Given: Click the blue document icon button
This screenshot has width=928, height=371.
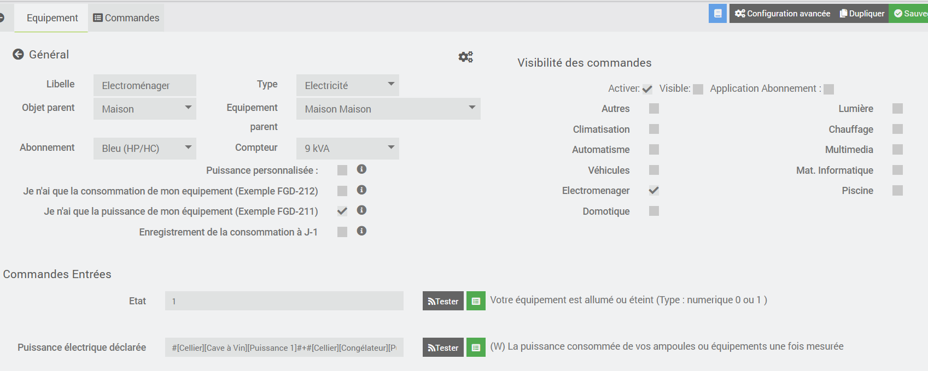Looking at the screenshot, I should tap(717, 14).
